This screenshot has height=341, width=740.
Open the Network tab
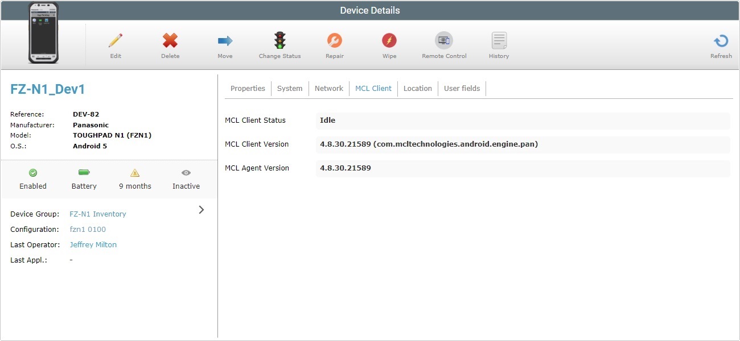click(x=329, y=89)
